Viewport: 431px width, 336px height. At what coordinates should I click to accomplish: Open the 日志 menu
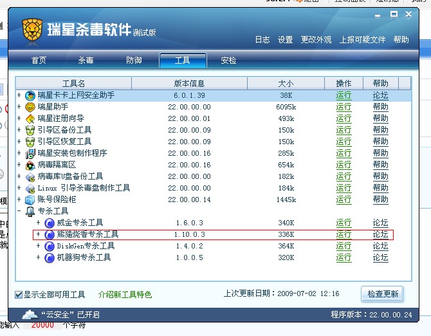point(262,40)
